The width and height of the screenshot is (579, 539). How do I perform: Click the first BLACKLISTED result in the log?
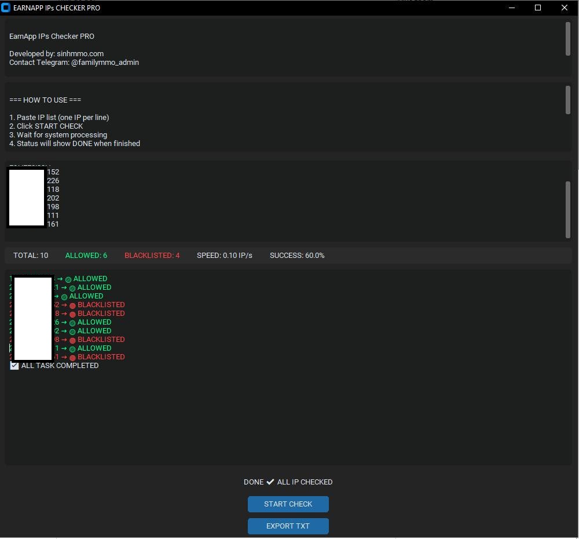pyautogui.click(x=101, y=305)
